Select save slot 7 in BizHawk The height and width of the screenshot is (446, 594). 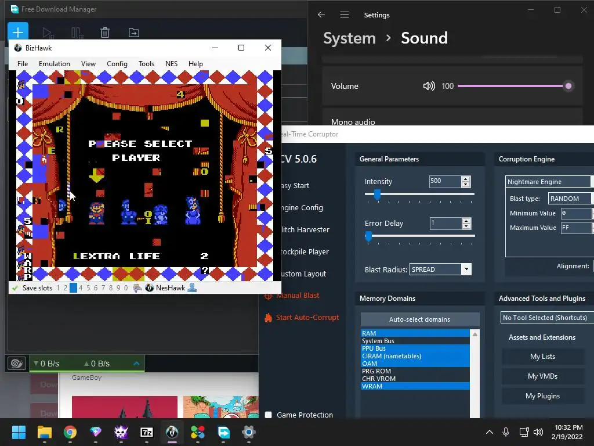tap(103, 288)
